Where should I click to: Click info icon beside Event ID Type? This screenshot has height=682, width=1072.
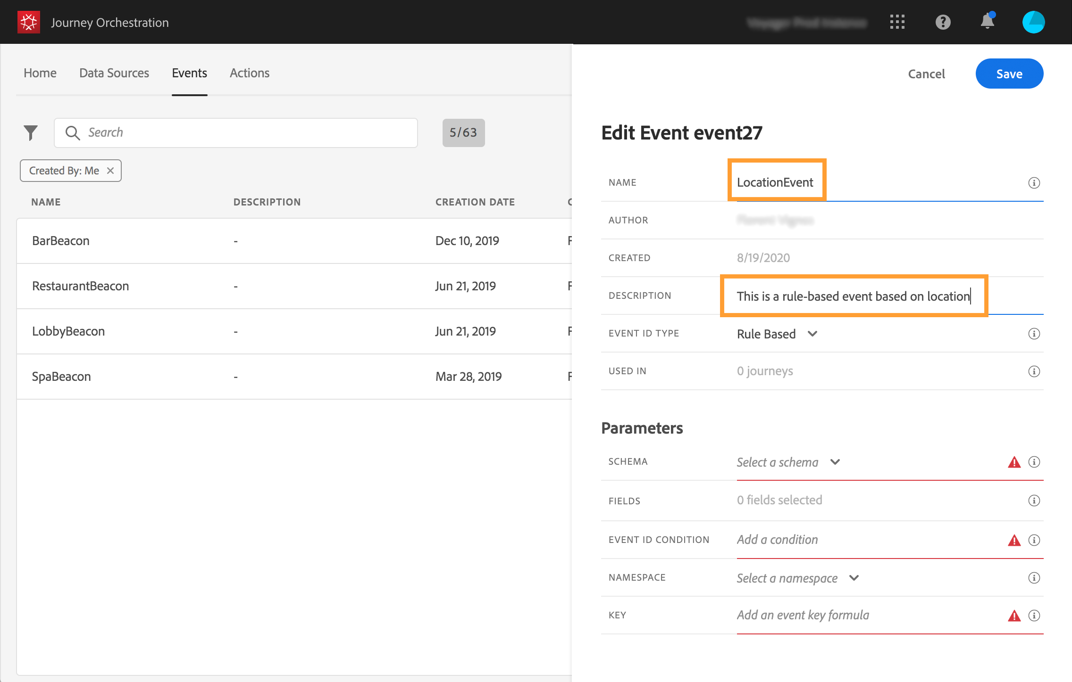[1034, 334]
